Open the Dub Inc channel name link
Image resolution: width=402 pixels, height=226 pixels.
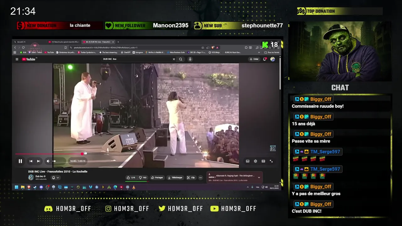pyautogui.click(x=39, y=176)
